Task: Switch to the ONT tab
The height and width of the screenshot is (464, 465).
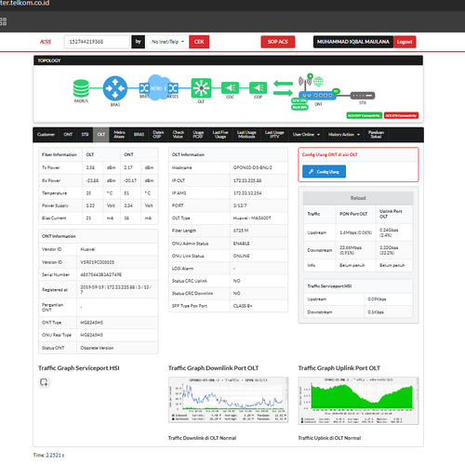Action: 68,135
